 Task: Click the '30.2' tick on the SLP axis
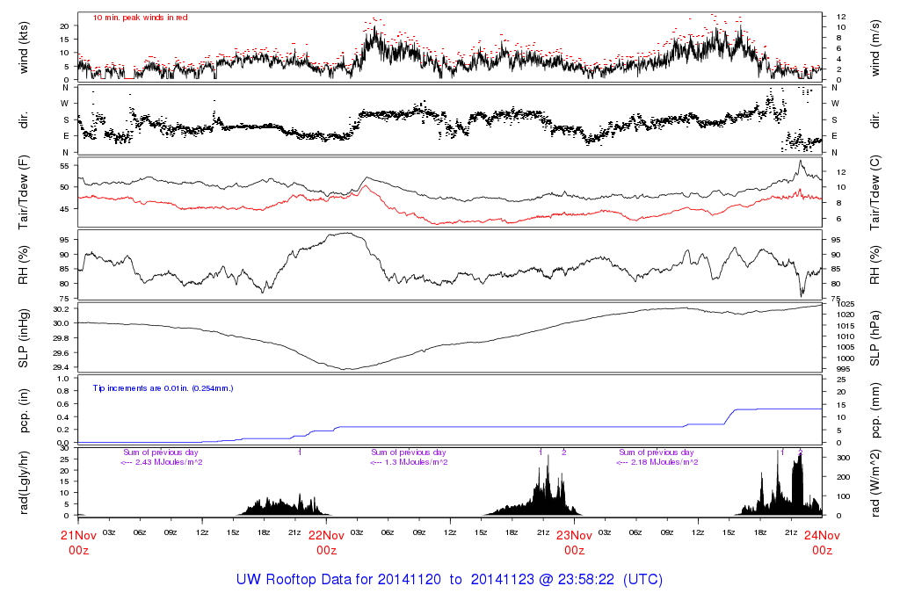(61, 309)
